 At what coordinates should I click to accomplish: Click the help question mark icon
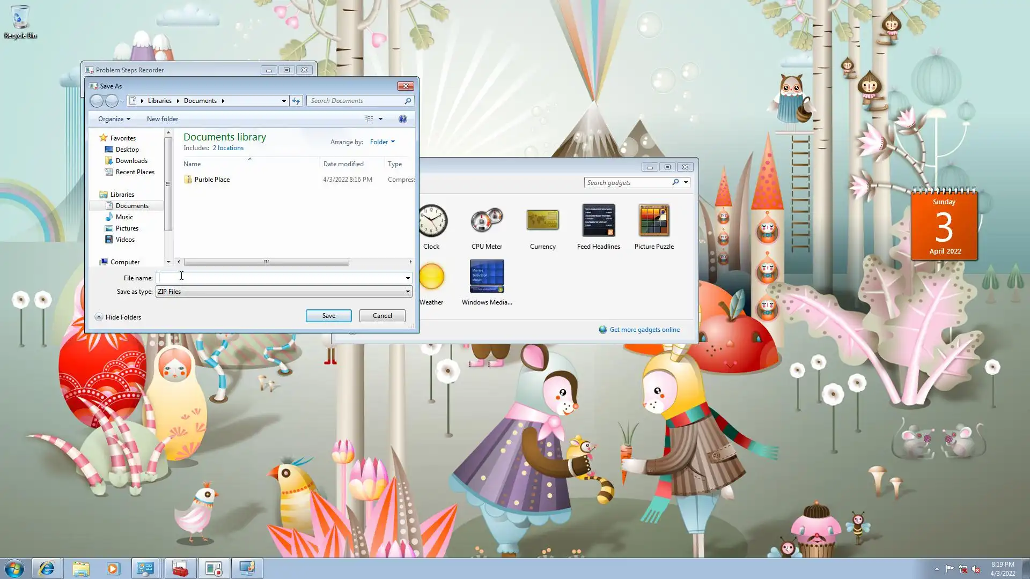(x=402, y=119)
